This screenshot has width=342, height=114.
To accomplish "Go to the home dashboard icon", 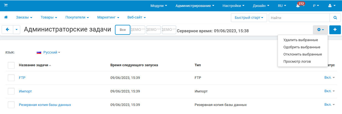I will (x=6, y=17).
